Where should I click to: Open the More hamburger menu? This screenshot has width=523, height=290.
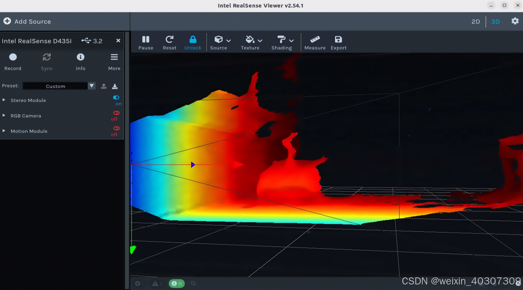[x=114, y=61]
